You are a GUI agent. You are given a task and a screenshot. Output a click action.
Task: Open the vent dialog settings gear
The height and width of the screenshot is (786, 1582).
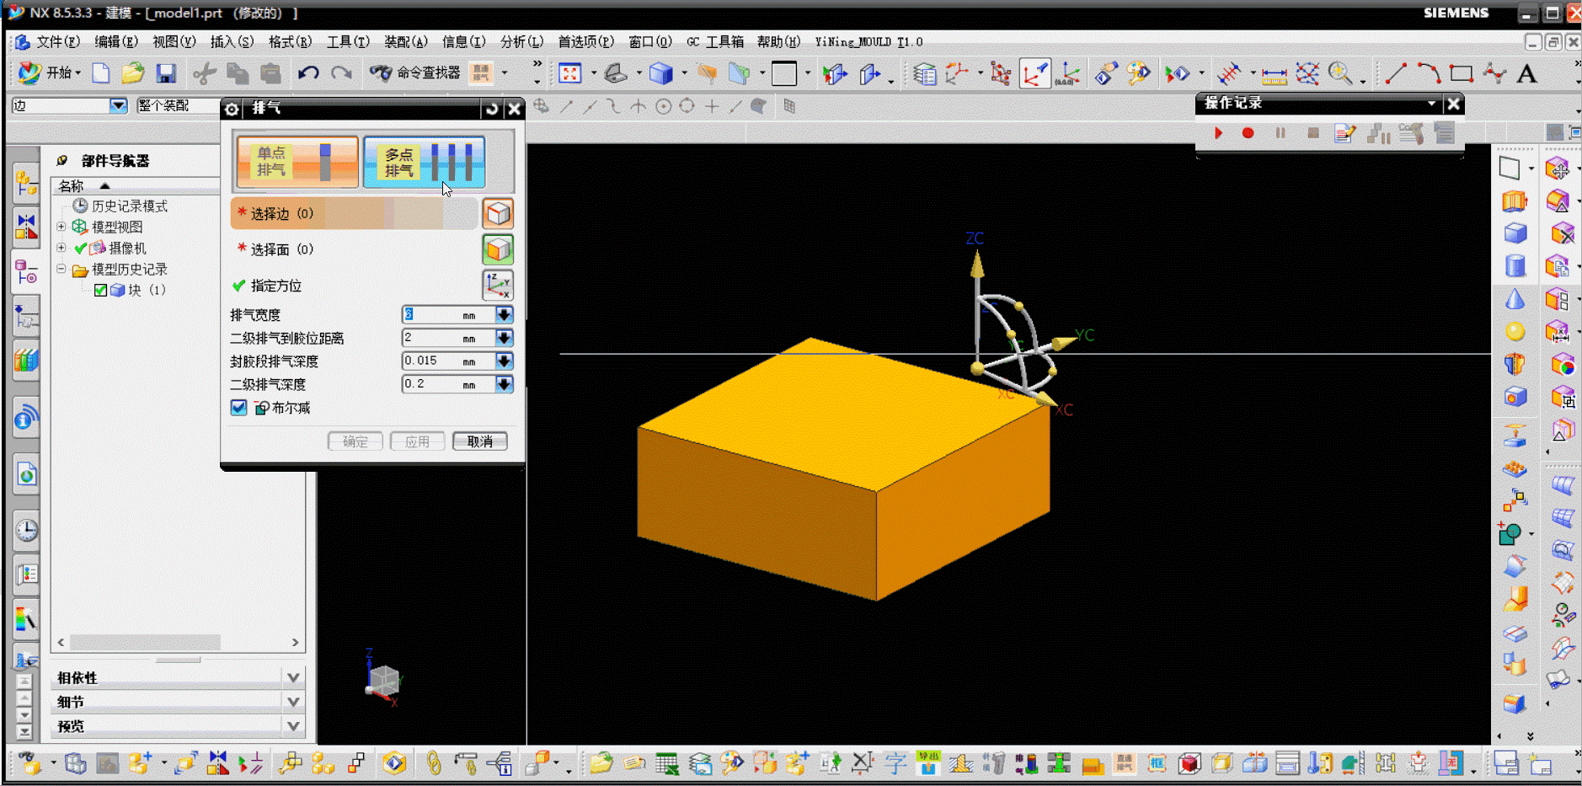click(x=232, y=109)
